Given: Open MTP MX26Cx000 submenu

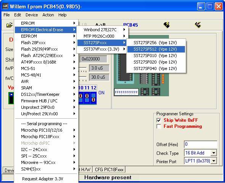Looking at the screenshot, I should (x=102, y=36).
